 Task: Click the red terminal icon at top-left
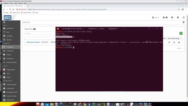(x=58, y=29)
